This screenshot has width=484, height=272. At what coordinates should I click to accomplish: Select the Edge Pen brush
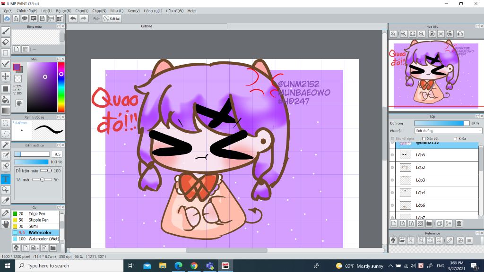pos(35,213)
